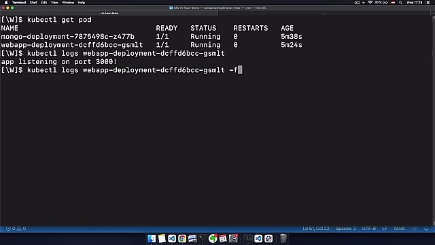Open the Shell menu

(33, 3)
